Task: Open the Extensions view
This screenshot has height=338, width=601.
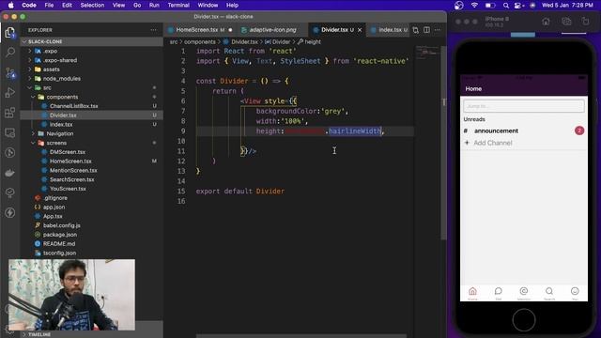Action: click(10, 113)
